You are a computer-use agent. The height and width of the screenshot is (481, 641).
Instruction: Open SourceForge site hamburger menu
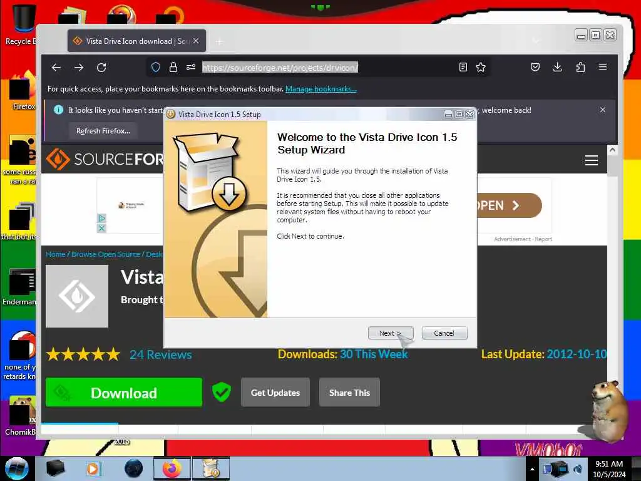[x=591, y=160]
